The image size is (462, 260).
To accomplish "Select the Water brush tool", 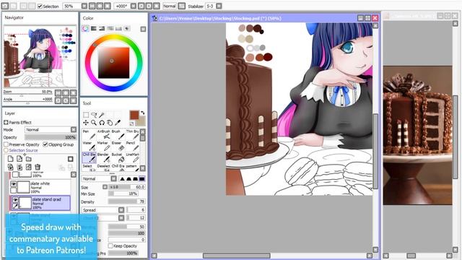I will point(89,146).
